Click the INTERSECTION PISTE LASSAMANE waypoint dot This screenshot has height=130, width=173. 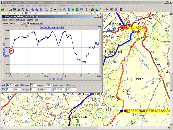click(x=121, y=111)
